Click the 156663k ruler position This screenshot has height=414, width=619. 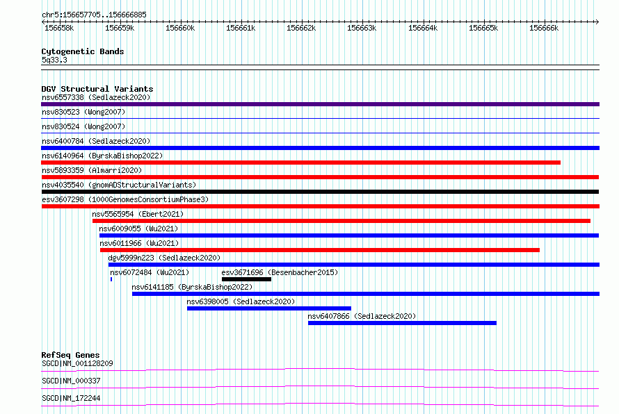tap(362, 28)
